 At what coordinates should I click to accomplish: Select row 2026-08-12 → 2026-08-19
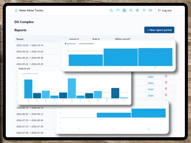tap(34, 108)
